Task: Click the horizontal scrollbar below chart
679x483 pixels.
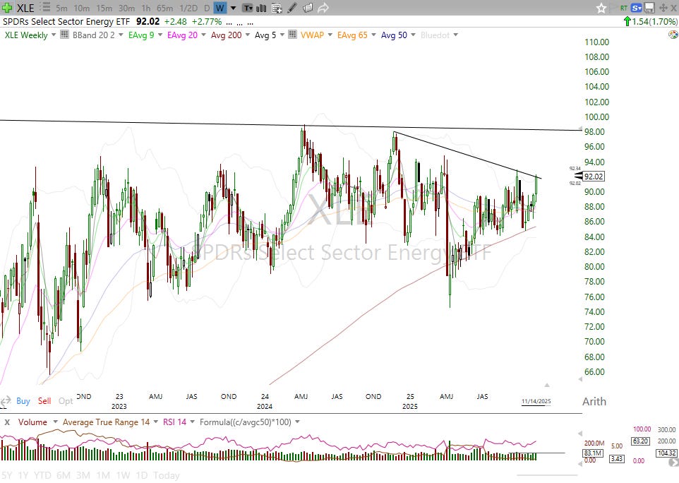Action: tap(547, 475)
